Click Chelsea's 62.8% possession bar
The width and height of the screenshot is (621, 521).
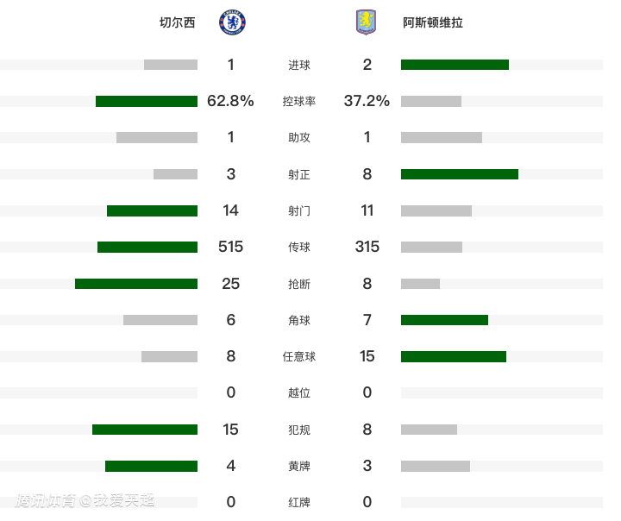click(147, 101)
